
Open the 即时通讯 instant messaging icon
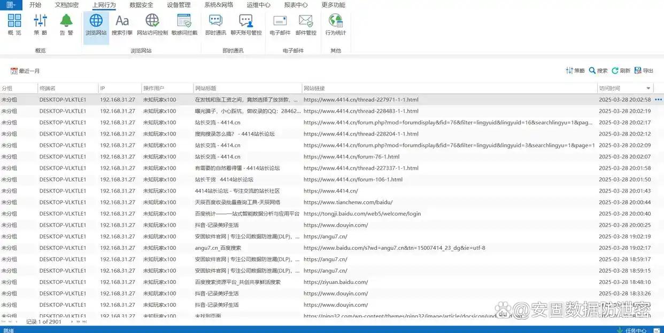coord(215,25)
